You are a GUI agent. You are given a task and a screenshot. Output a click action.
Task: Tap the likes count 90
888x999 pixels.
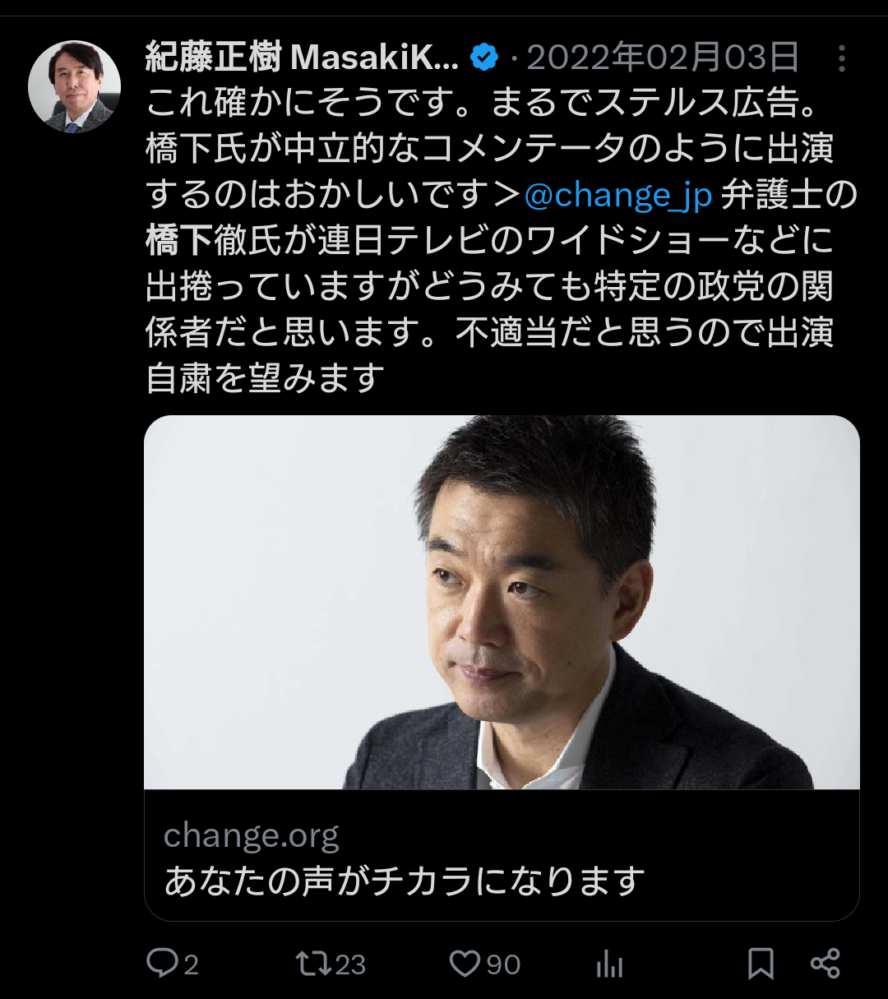[x=503, y=964]
